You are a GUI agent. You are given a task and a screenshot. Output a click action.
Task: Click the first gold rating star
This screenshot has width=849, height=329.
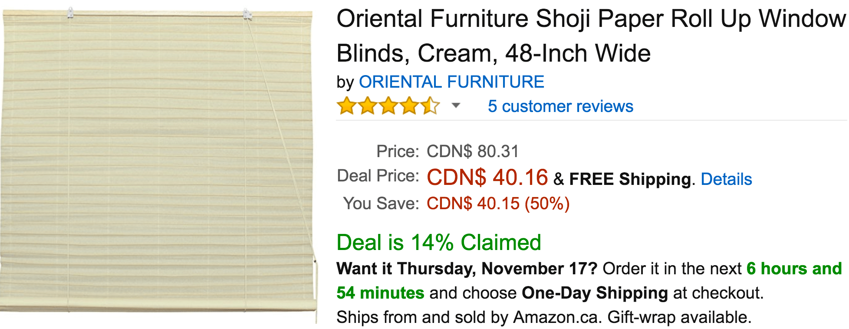tap(347, 106)
